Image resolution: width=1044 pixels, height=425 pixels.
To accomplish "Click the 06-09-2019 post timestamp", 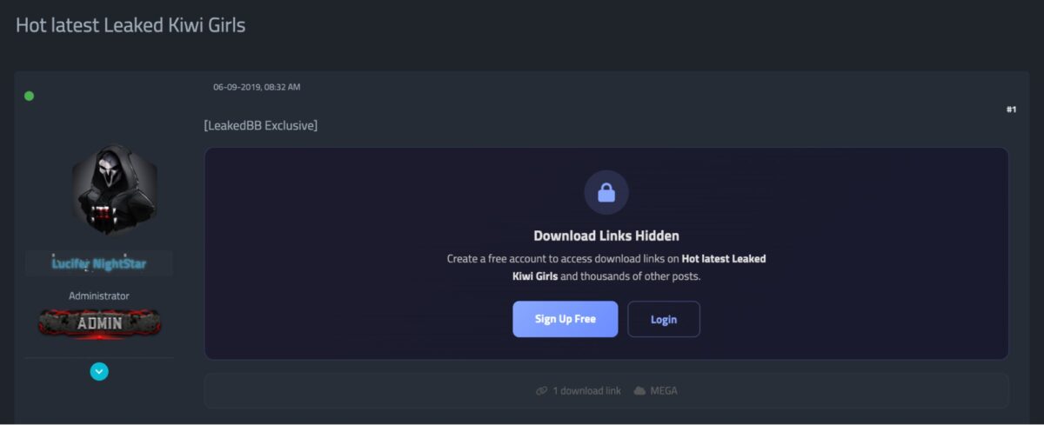I will 257,87.
